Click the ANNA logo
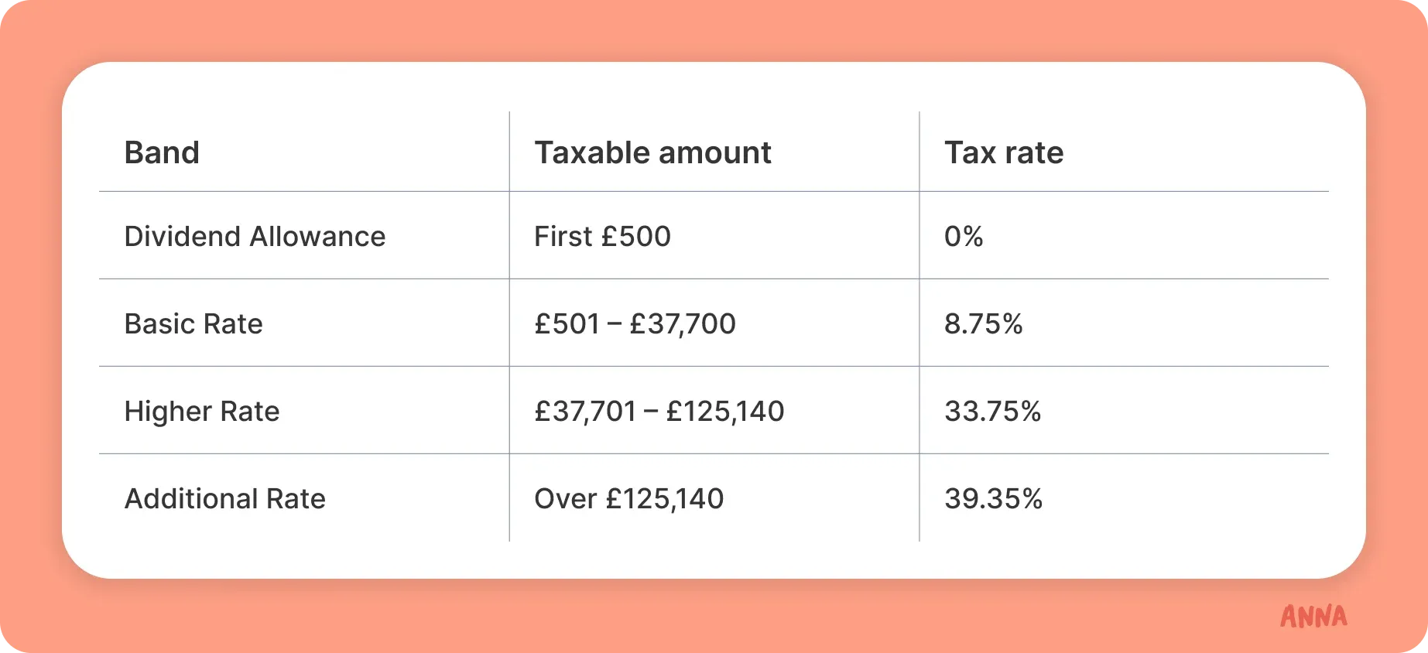This screenshot has width=1428, height=653. pyautogui.click(x=1313, y=616)
